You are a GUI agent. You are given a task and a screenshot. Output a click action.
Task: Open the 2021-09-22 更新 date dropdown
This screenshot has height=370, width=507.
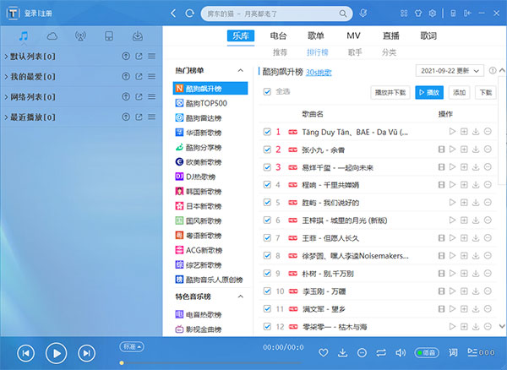[x=450, y=71]
